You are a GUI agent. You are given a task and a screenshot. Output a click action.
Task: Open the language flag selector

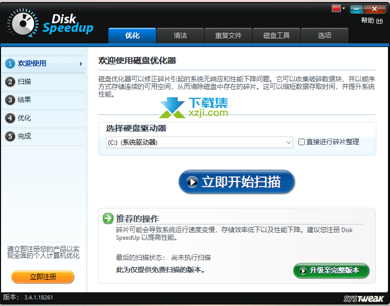pyautogui.click(x=338, y=9)
